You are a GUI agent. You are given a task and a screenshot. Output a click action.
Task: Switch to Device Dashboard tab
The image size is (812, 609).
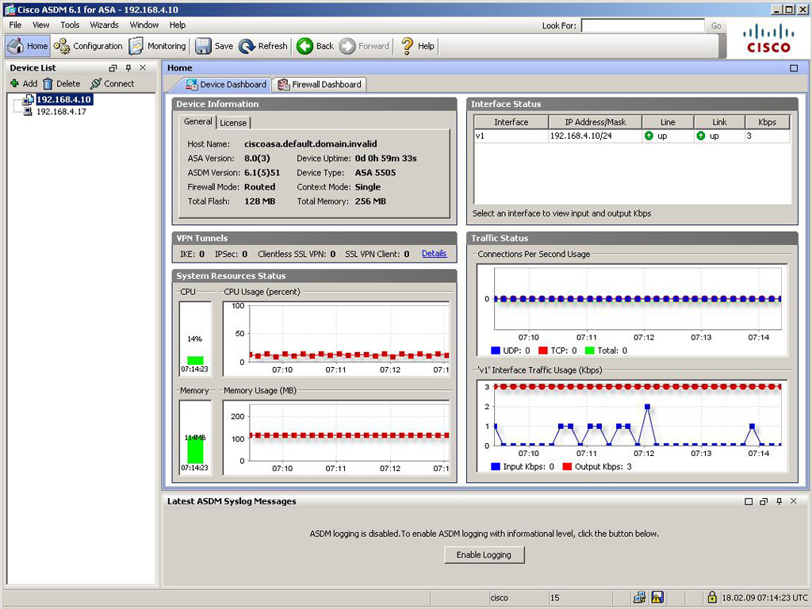pyautogui.click(x=226, y=84)
